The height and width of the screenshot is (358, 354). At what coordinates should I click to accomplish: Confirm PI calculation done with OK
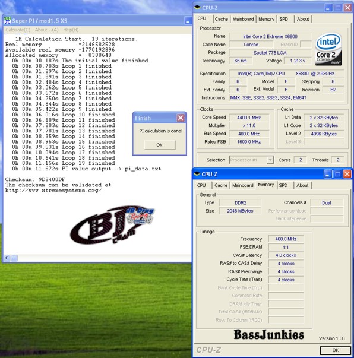pos(159,145)
